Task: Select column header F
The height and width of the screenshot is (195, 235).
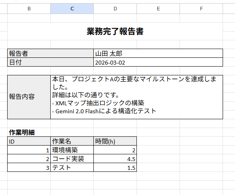Action: 201,9
